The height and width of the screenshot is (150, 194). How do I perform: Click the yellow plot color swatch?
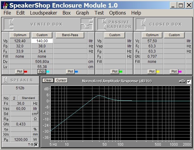coord(158,72)
